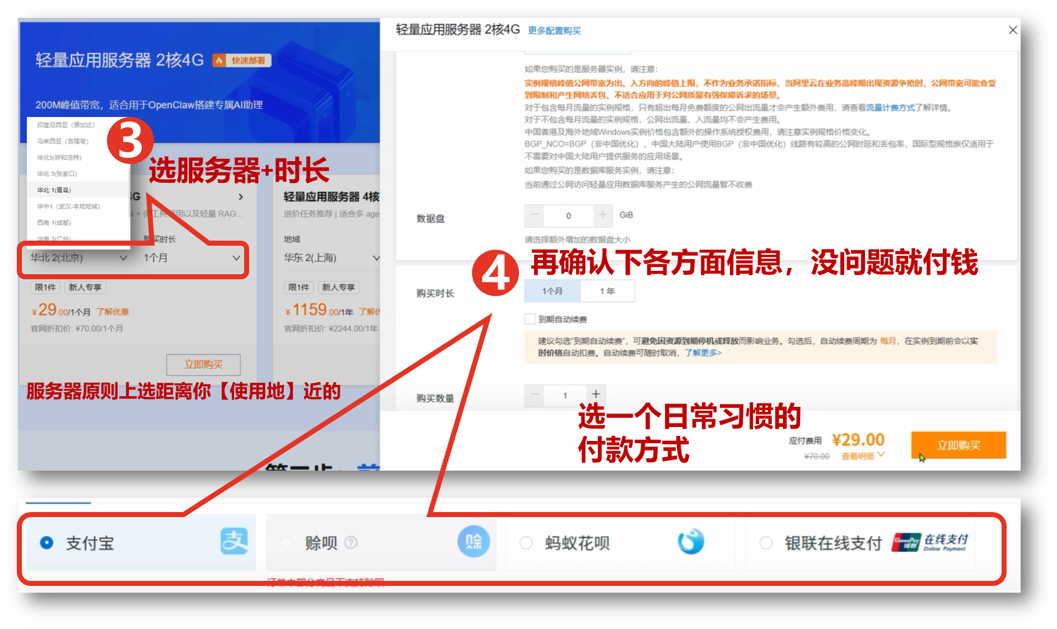The width and height of the screenshot is (1057, 629).
Task: Enable the 到期自动续费 checkbox
Action: pos(530,319)
